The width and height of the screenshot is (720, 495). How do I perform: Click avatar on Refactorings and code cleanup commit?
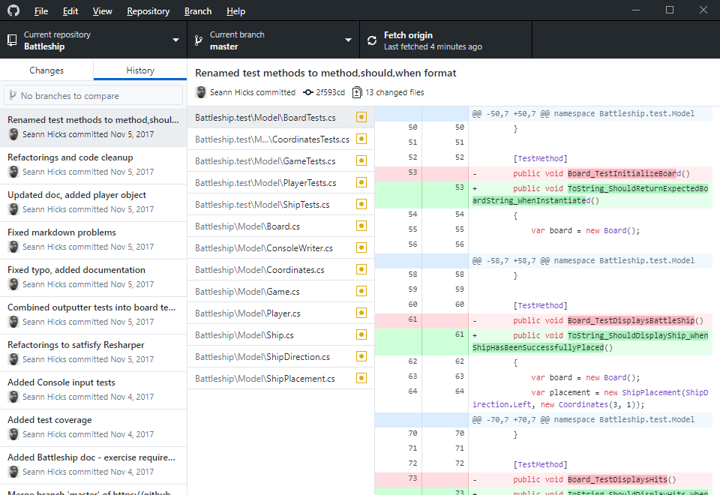point(13,172)
